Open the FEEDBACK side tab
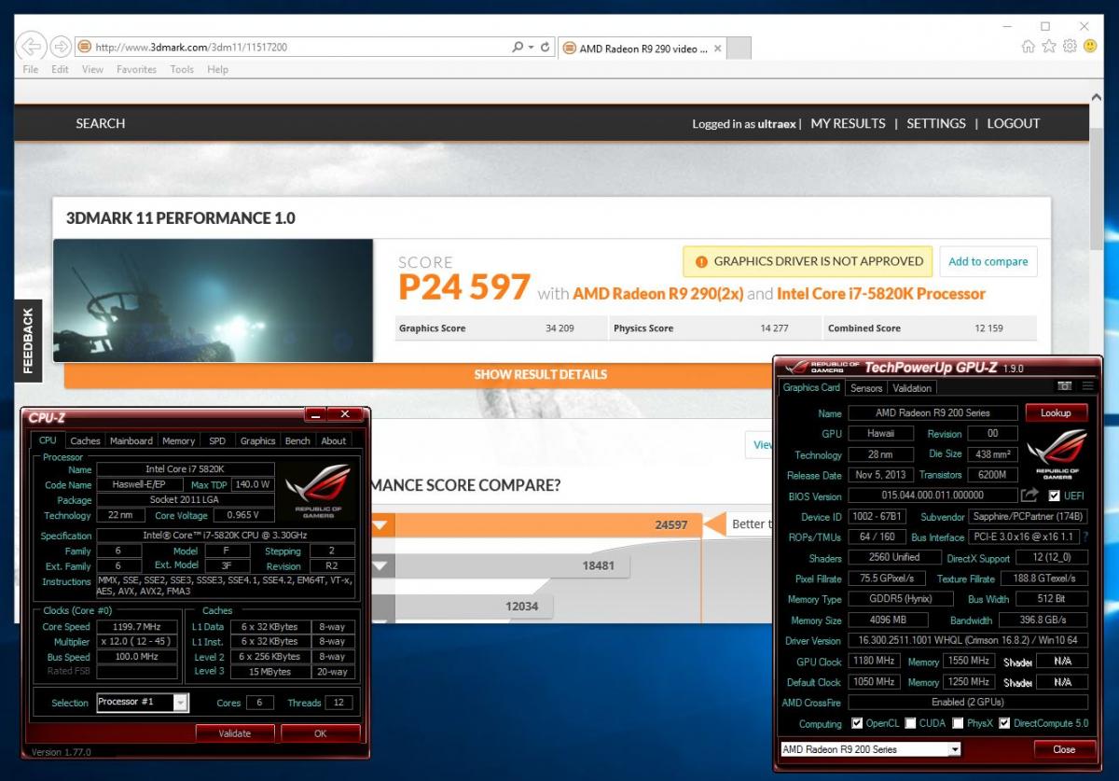This screenshot has width=1119, height=781. click(x=27, y=342)
